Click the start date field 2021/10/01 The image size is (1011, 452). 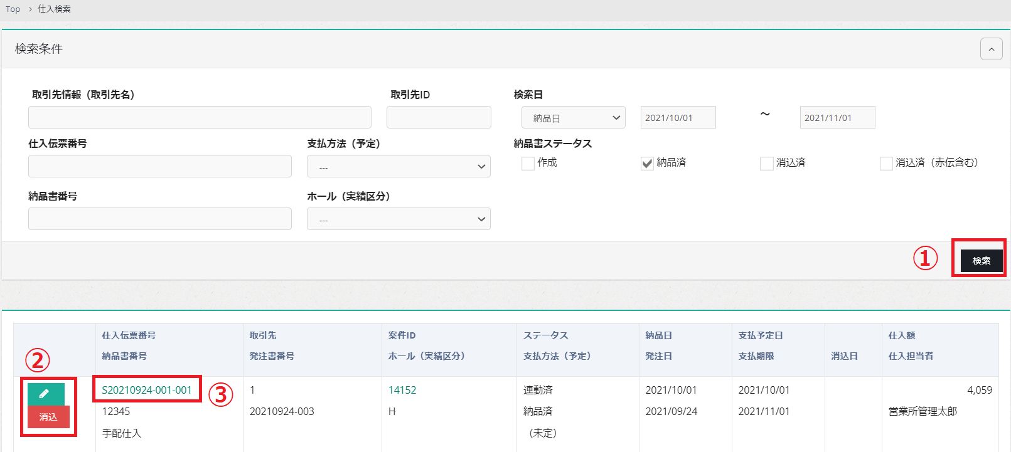pos(678,118)
